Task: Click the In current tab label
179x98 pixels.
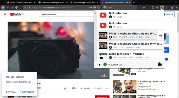Action: point(115,65)
